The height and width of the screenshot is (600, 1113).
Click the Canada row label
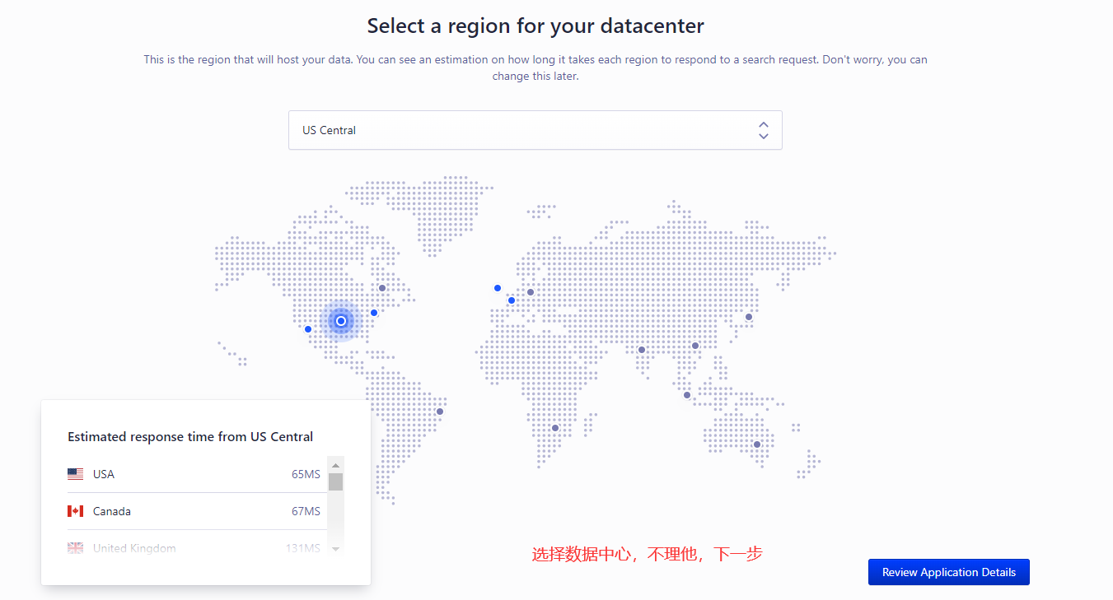pos(112,511)
